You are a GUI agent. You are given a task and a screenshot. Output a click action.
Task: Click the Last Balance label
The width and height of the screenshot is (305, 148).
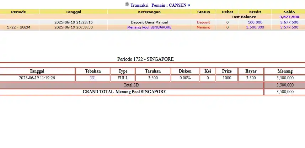click(x=244, y=17)
